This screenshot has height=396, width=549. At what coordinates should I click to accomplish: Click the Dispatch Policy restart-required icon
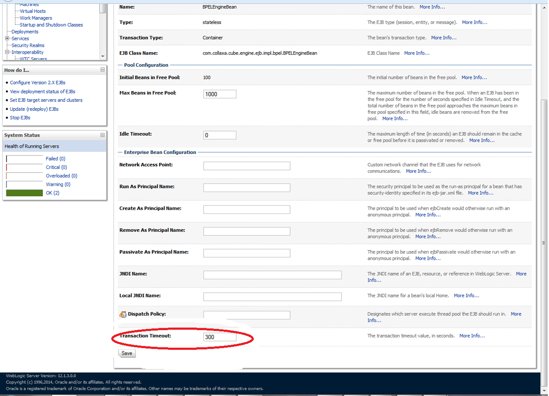point(123,314)
